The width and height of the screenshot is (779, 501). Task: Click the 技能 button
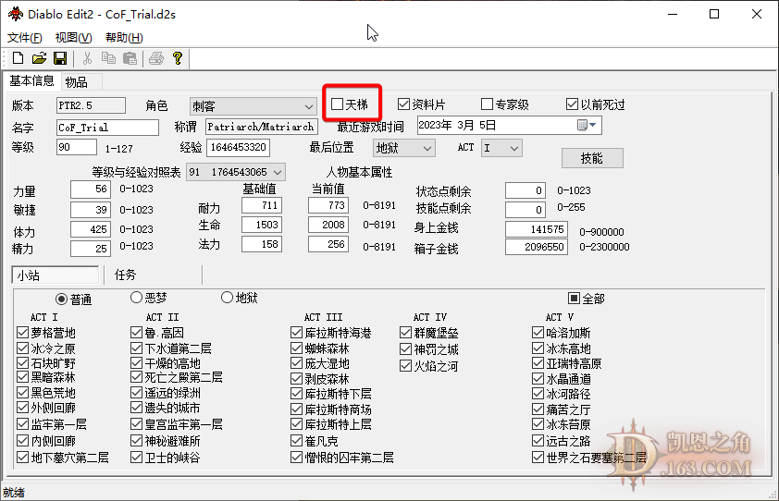[x=592, y=158]
